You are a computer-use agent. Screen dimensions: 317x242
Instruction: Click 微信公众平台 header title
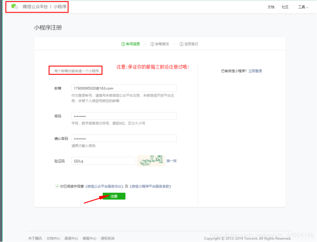click(x=35, y=6)
